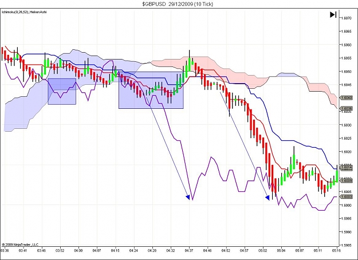
Task: Click the 1.6014 price marker tag
Action: 347,167
